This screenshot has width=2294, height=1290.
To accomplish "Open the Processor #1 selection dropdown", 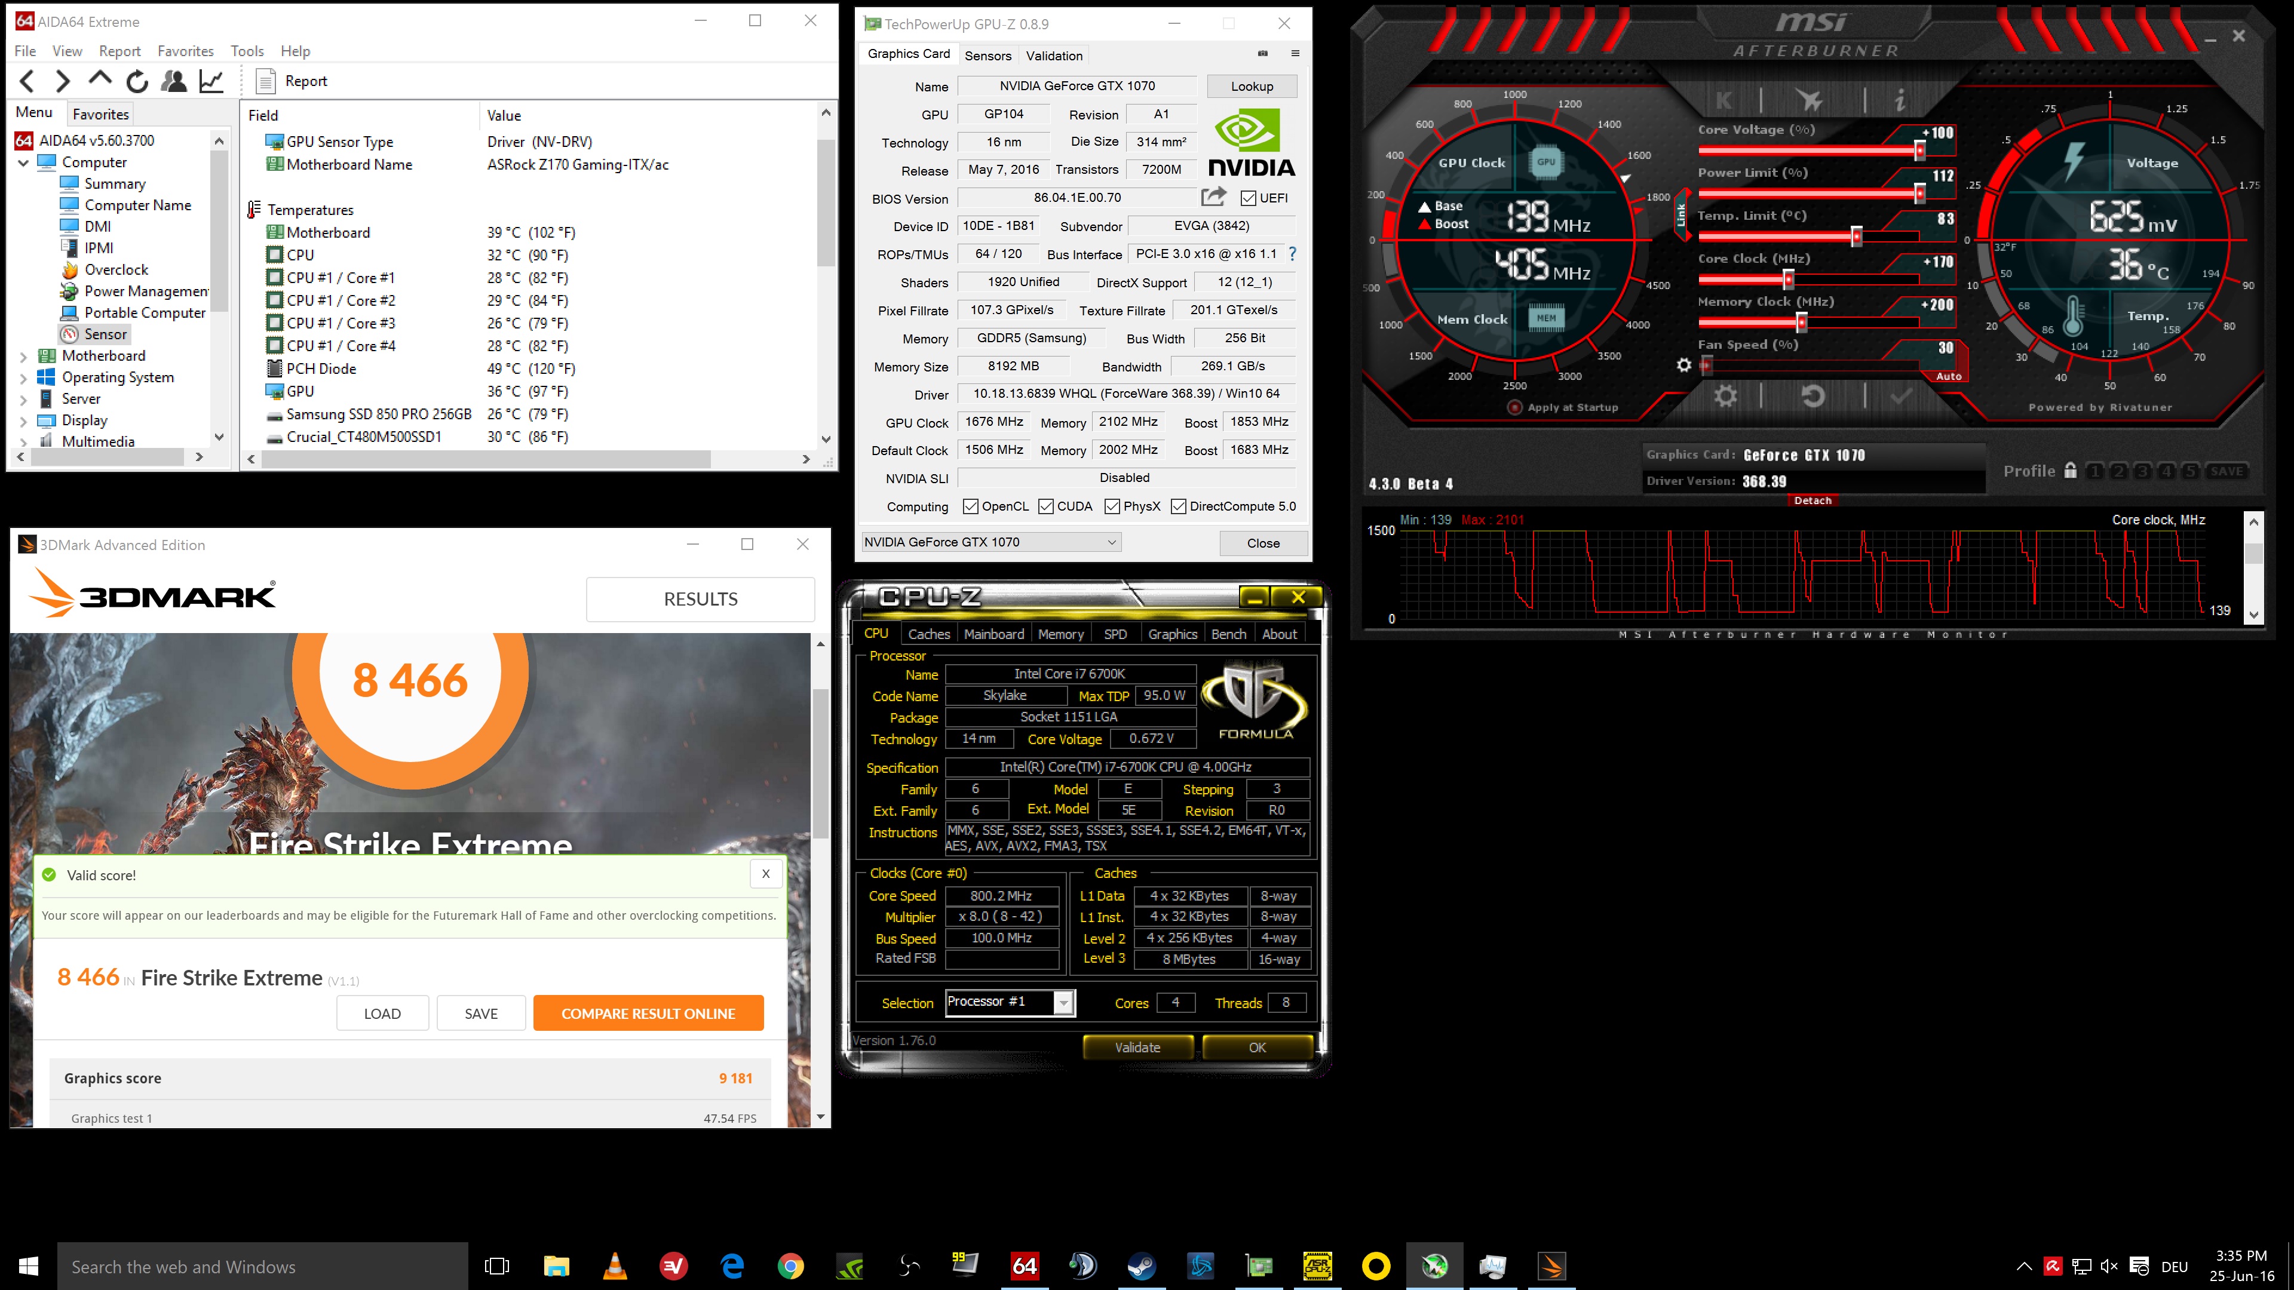I will 1011,1003.
